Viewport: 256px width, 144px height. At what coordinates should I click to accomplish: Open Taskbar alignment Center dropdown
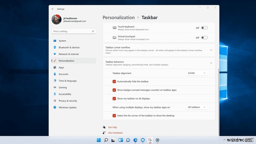point(197,73)
